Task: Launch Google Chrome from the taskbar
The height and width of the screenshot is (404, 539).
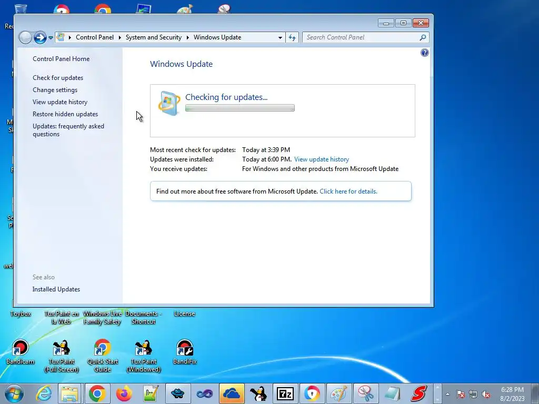Action: point(97,393)
